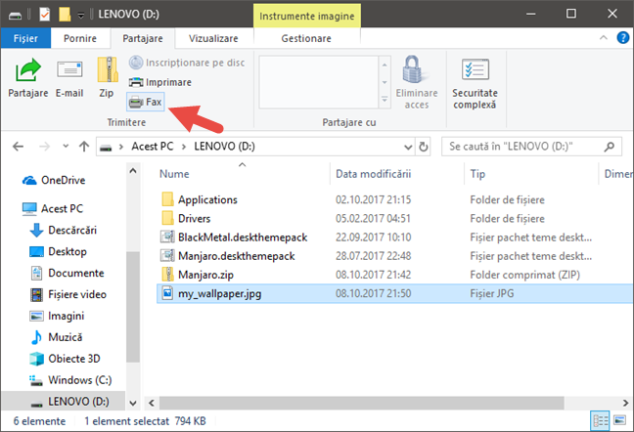
Task: Click the Properties icon in title bar
Action: [x=44, y=15]
